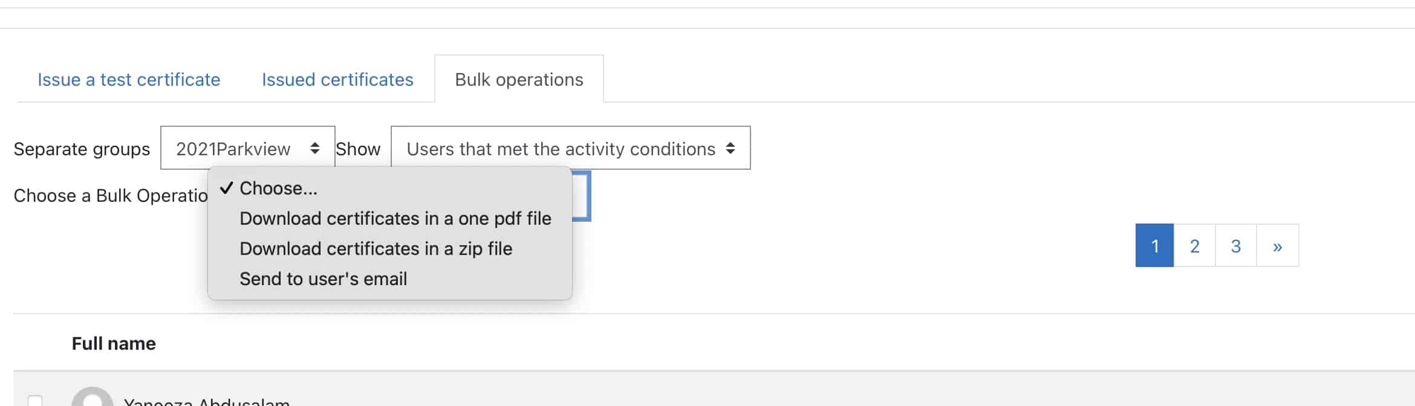Open the 2021Parkview groups dropdown
This screenshot has width=1415, height=406.
click(x=247, y=148)
